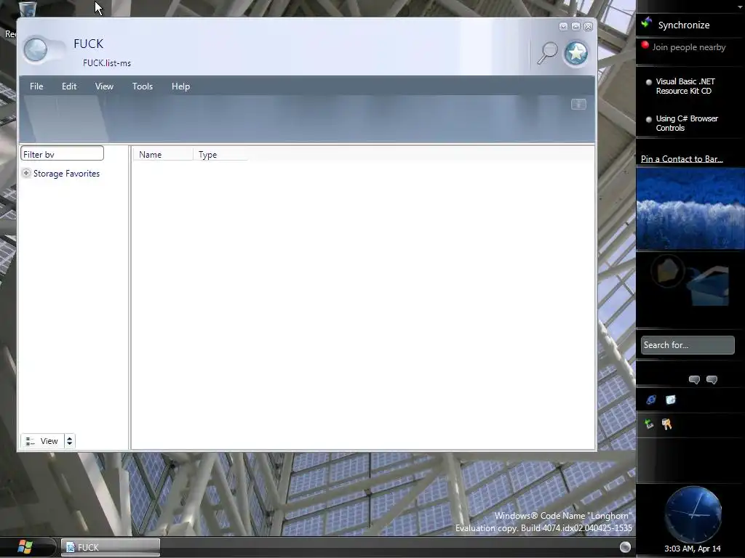This screenshot has width=745, height=558.
Task: Click the round Back button in explorer header
Action: coord(36,50)
